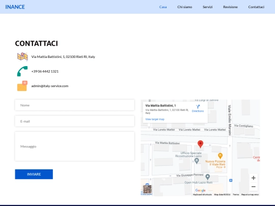
Task: Click the orange envelope email icon
Action: pyautogui.click(x=22, y=86)
